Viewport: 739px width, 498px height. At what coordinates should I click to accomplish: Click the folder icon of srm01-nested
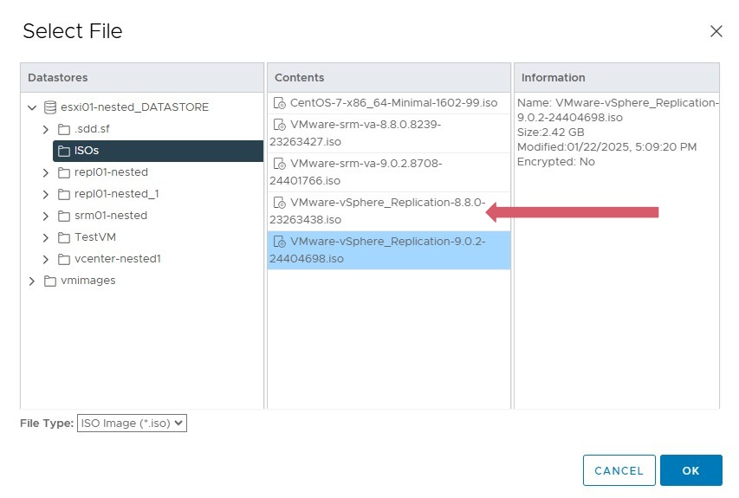pos(63,216)
